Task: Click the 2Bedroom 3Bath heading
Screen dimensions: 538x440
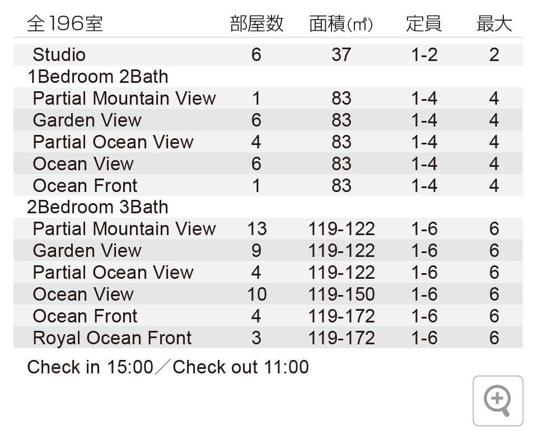Action: [97, 207]
